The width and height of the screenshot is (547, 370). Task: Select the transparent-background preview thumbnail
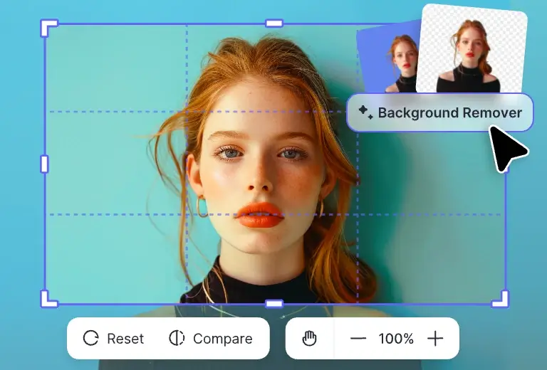472,49
